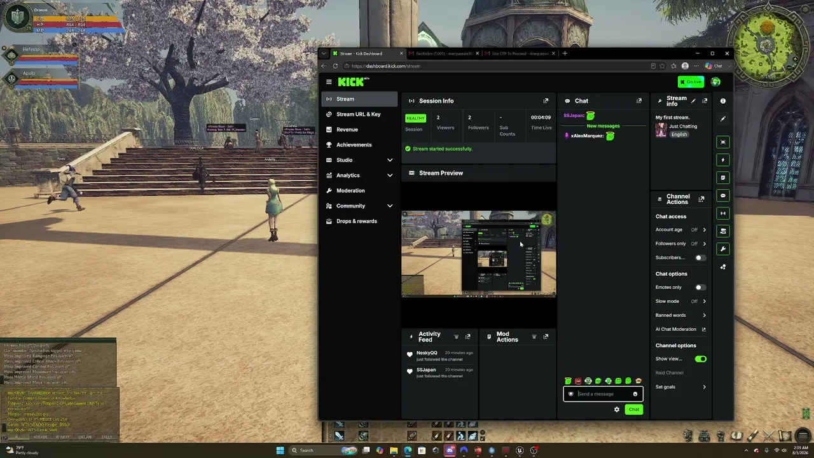Image resolution: width=814 pixels, height=458 pixels.
Task: Toggle the mod actions note widget icon
Action: click(722, 177)
